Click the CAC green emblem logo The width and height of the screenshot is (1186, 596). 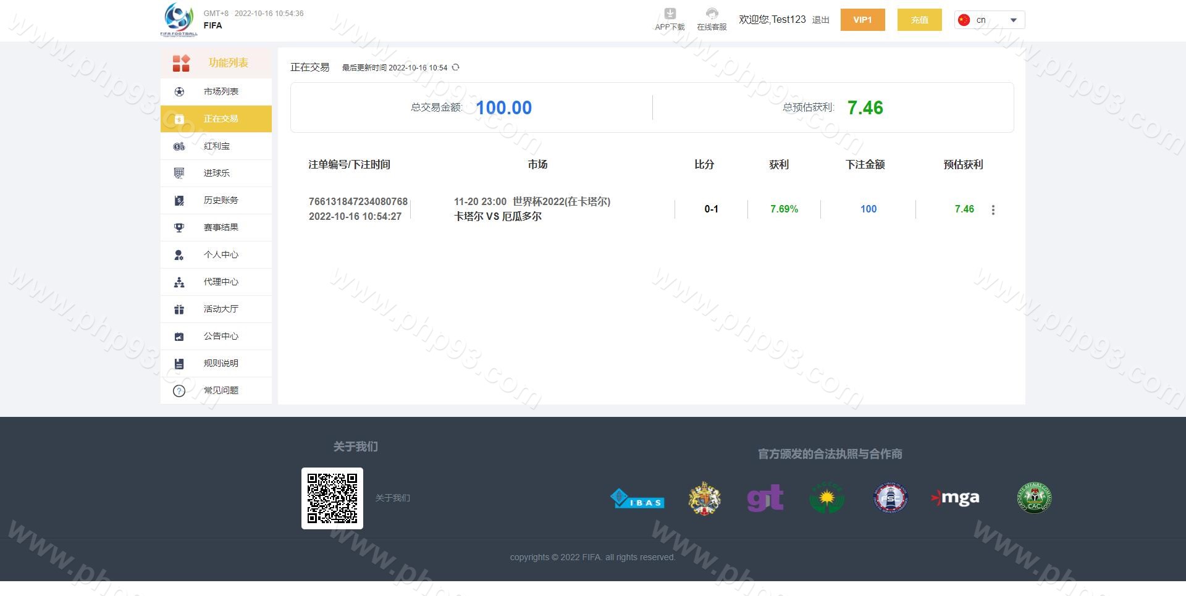[x=1034, y=498]
